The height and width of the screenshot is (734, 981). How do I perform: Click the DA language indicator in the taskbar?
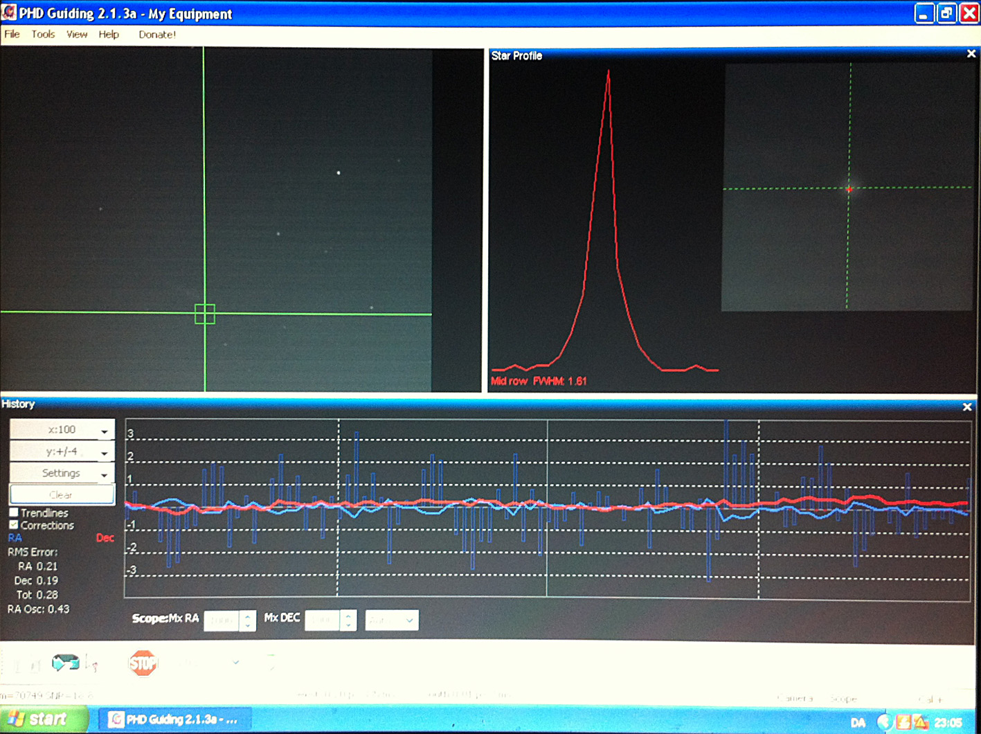[858, 723]
